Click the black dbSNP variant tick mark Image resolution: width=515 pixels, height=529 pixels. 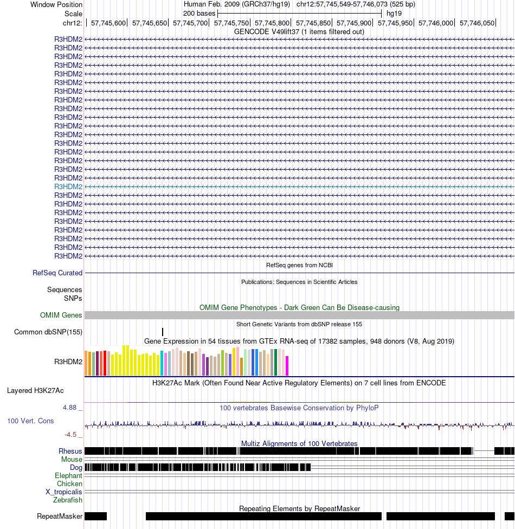point(163,332)
